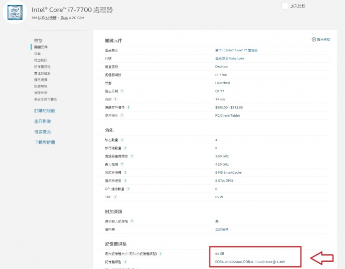Click the 匯出規格 download icon
The height and width of the screenshot is (269, 345).
(x=314, y=39)
